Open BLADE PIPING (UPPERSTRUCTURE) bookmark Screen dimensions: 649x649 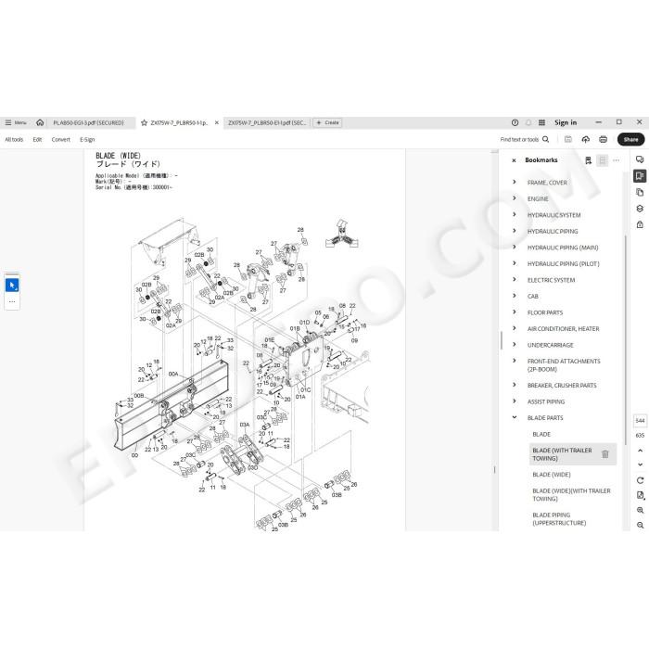tap(559, 519)
